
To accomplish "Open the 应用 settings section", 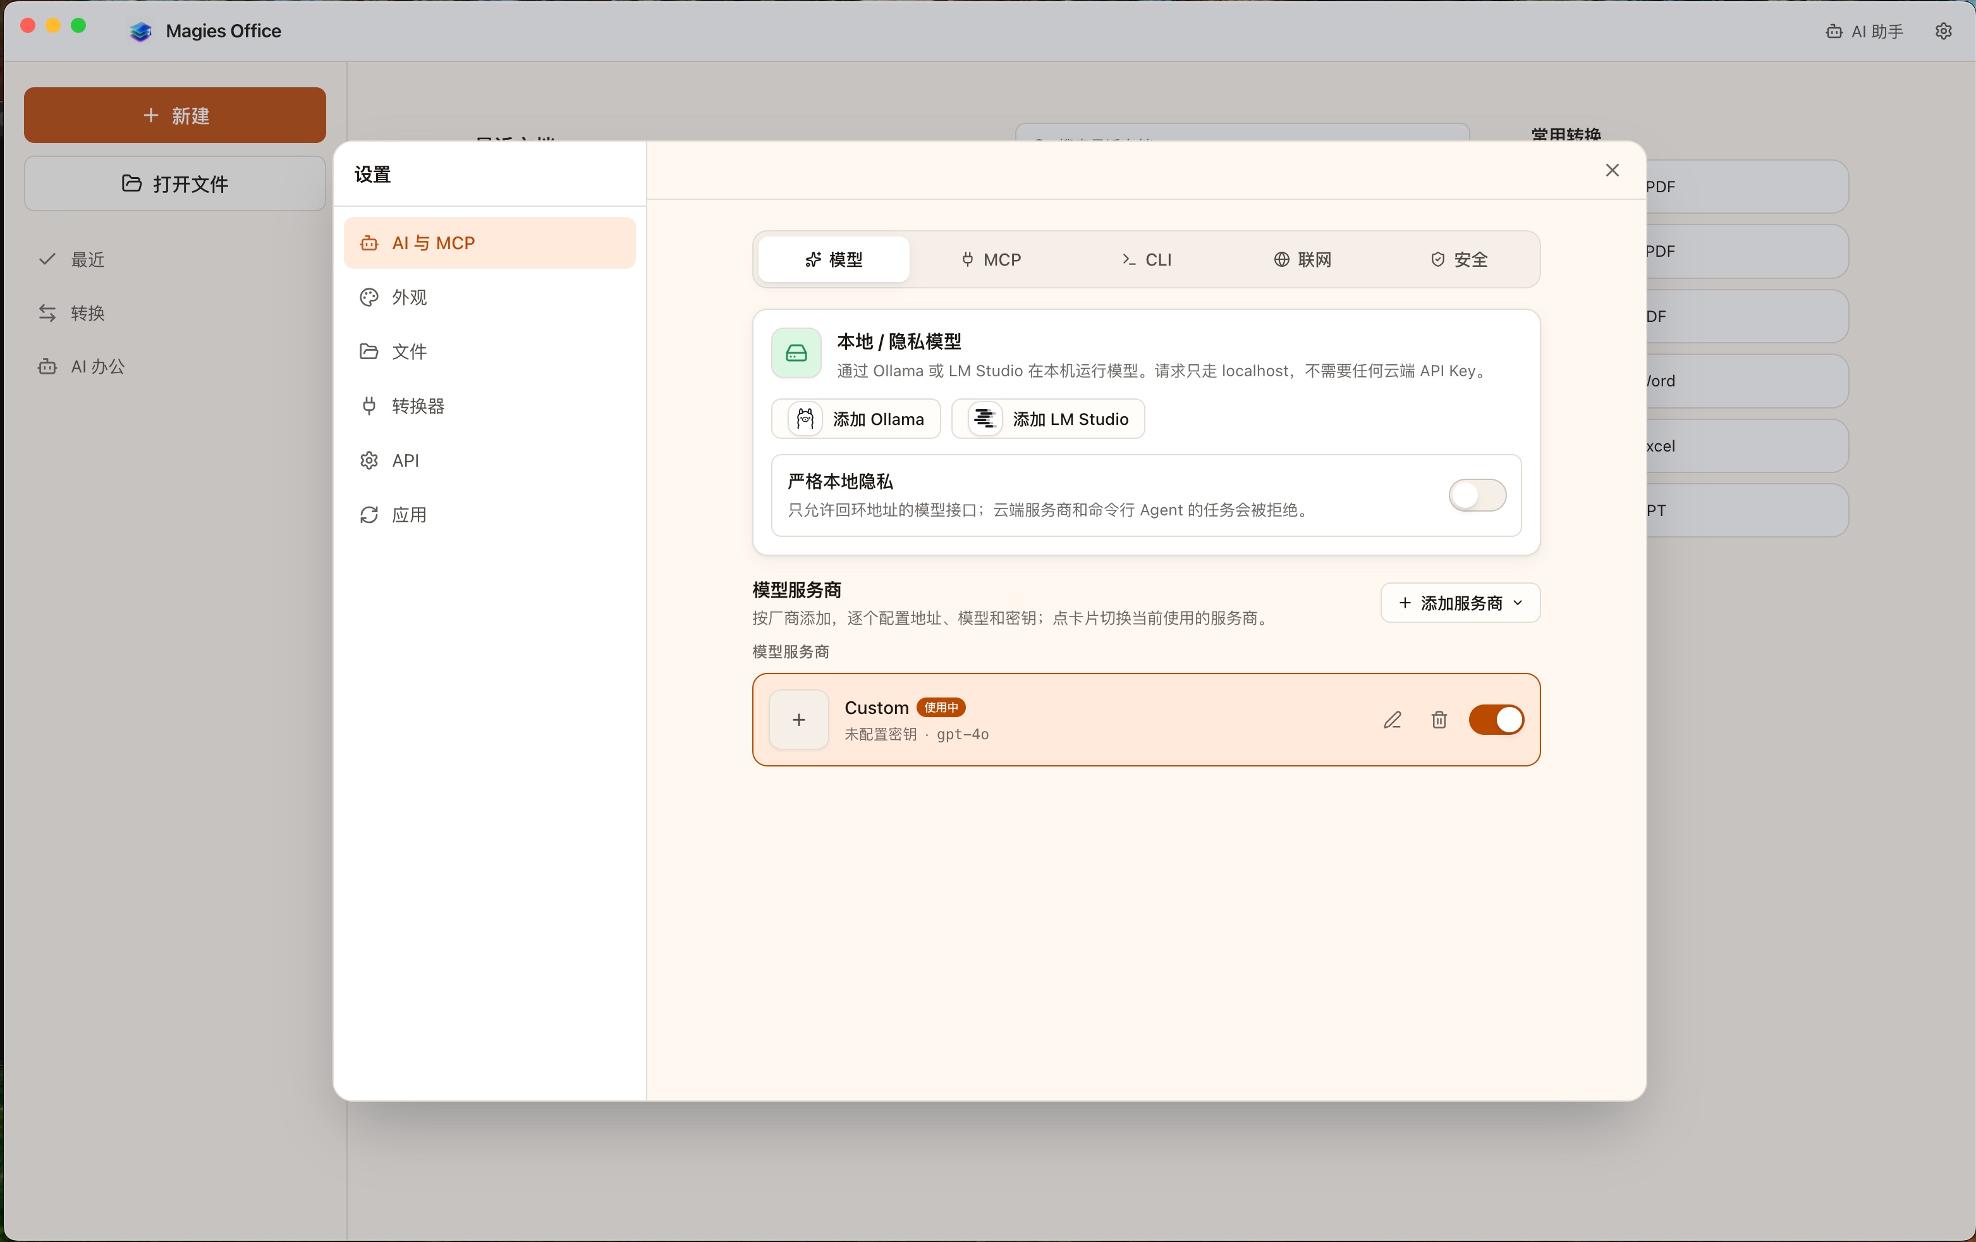I will (x=489, y=515).
